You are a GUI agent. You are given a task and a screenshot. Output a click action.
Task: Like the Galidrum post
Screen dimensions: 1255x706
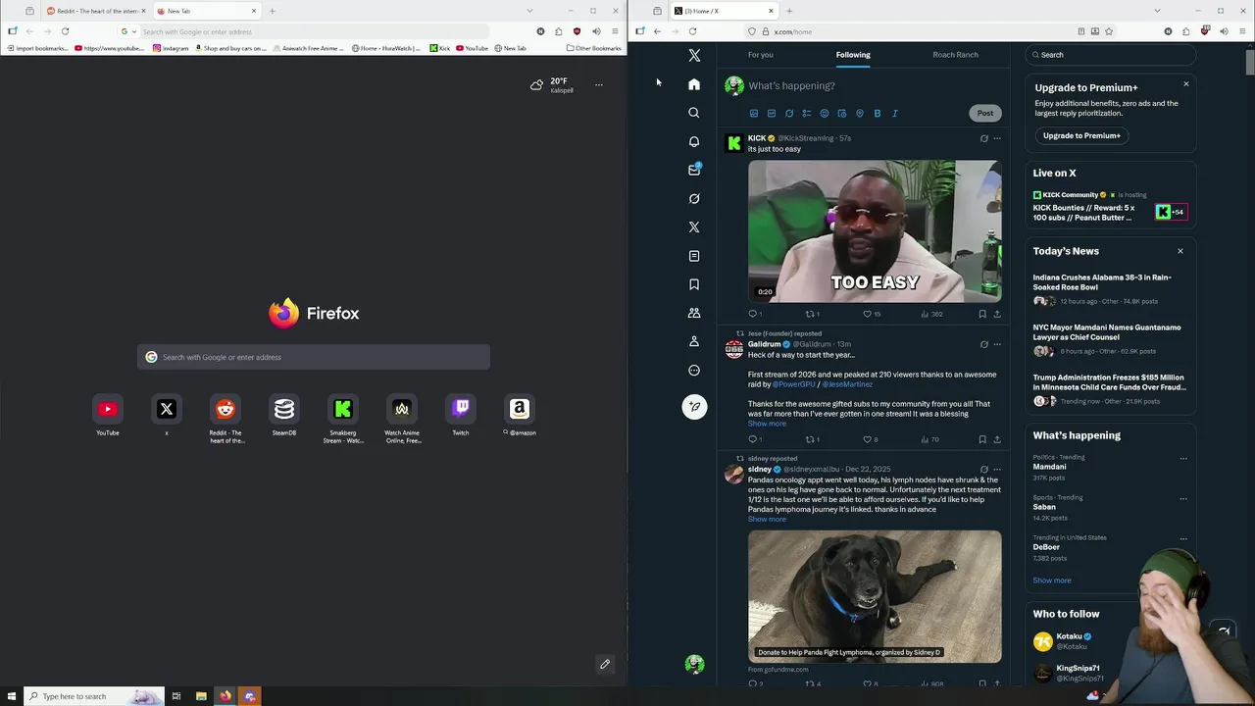tap(870, 439)
